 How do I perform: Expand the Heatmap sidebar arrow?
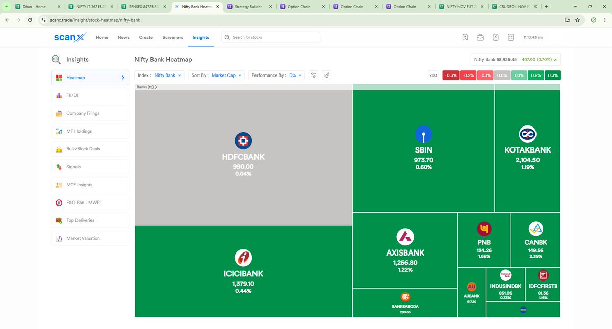[x=123, y=78]
